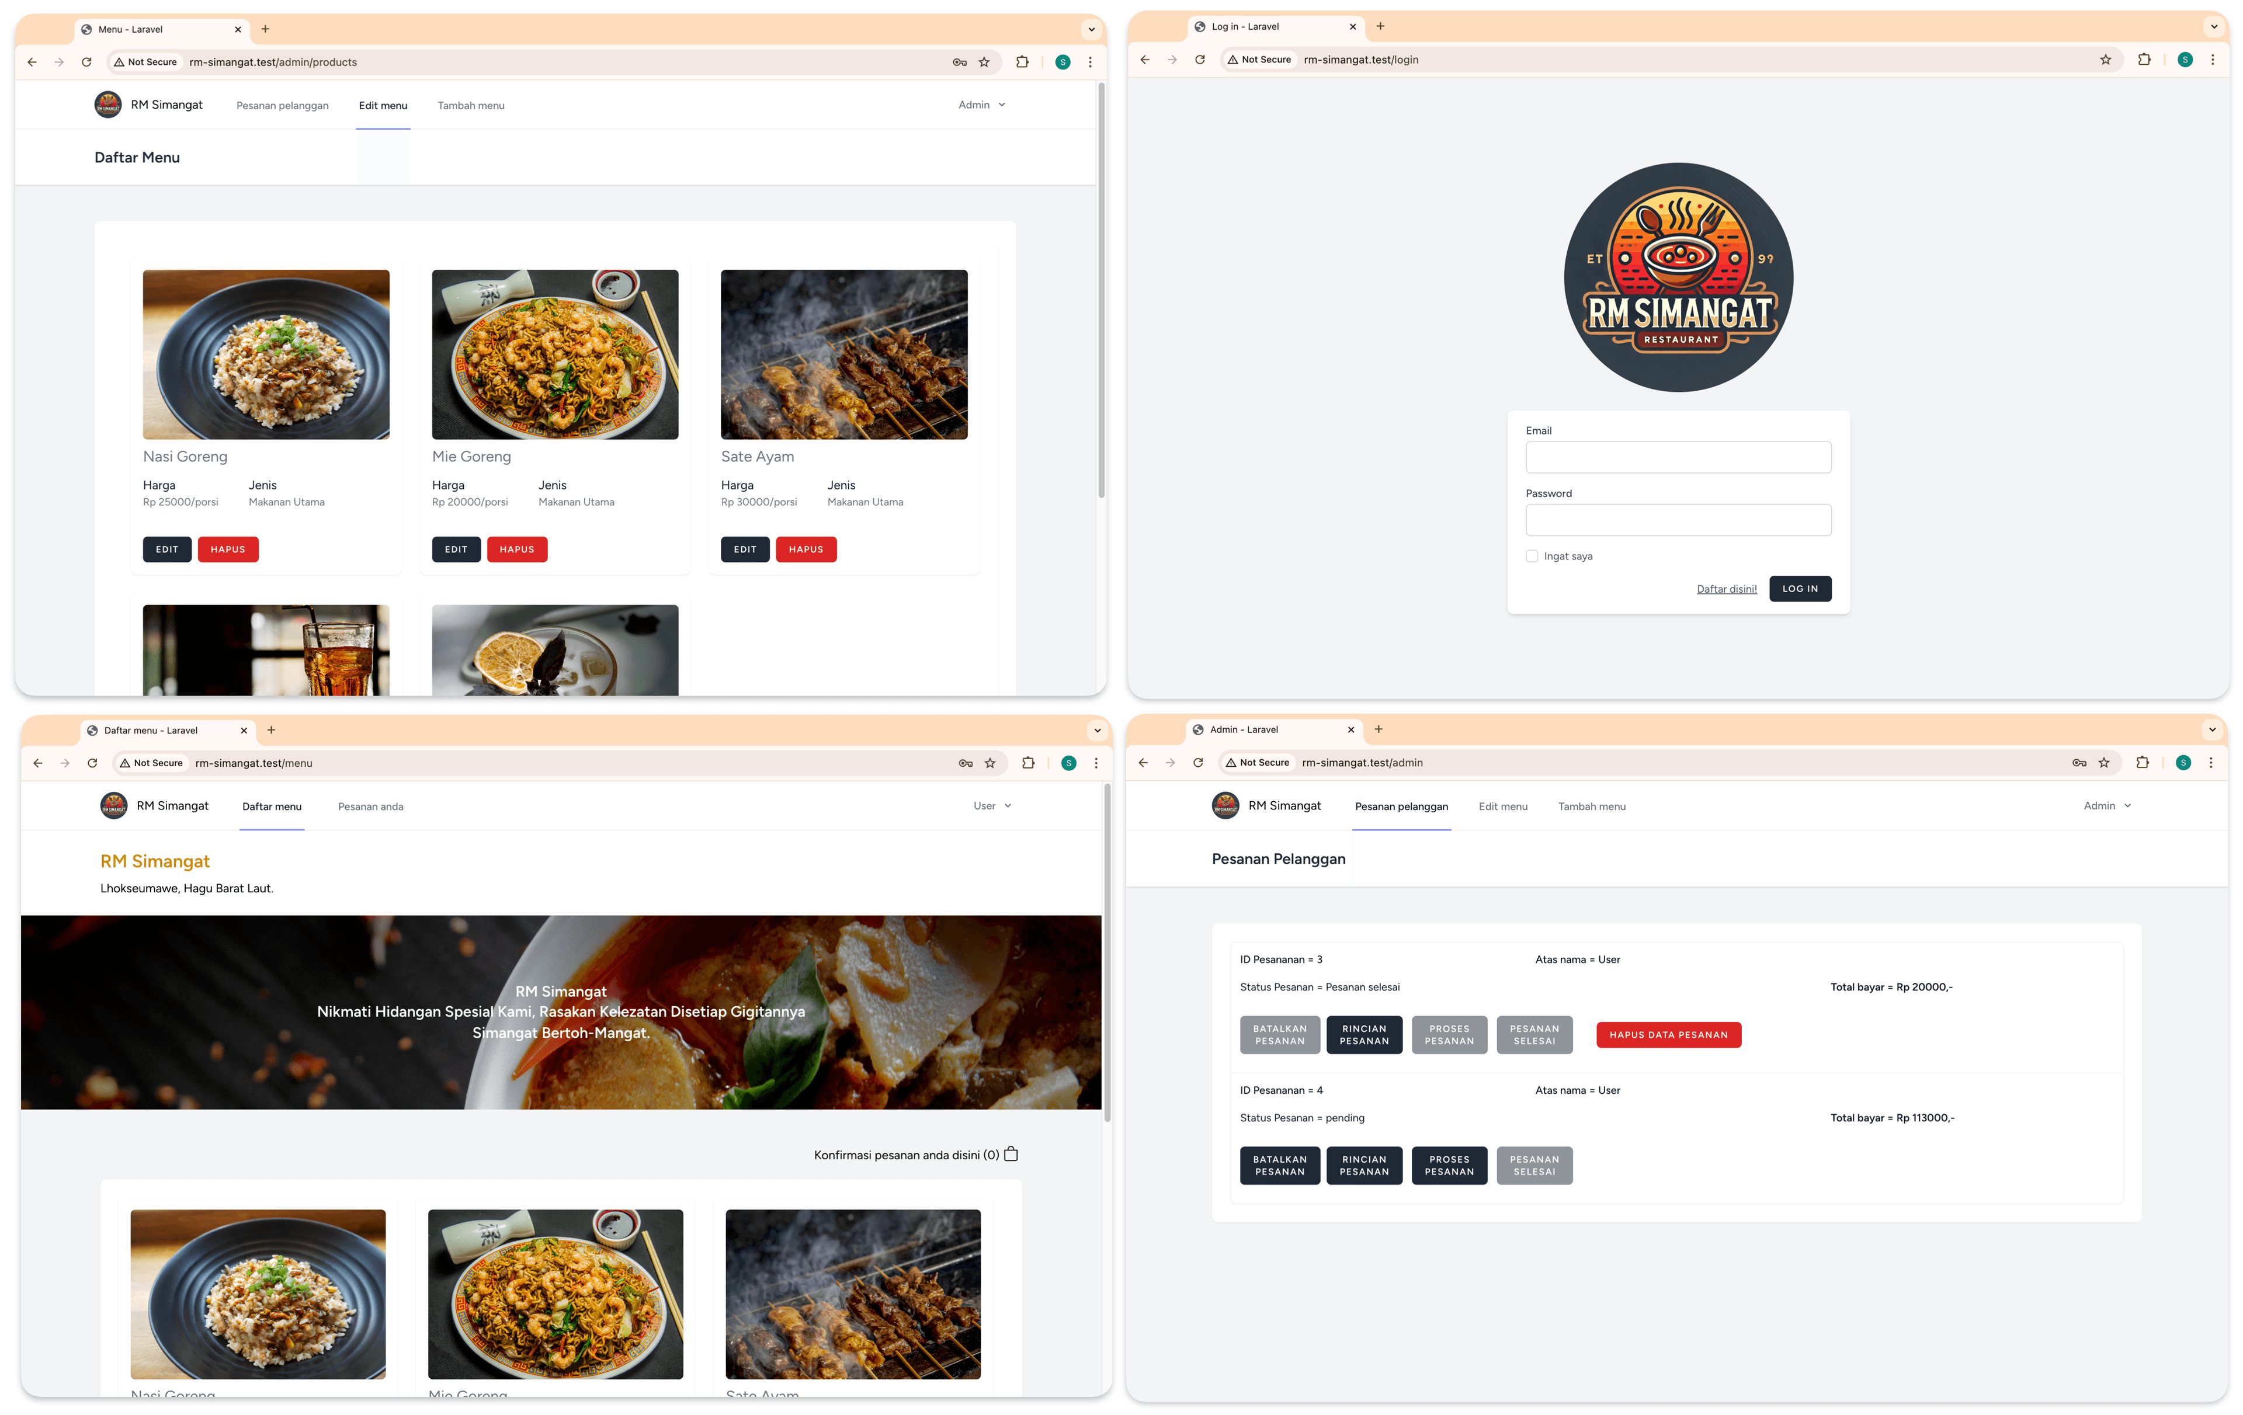Click the bookmark star in the address bar

[985, 61]
